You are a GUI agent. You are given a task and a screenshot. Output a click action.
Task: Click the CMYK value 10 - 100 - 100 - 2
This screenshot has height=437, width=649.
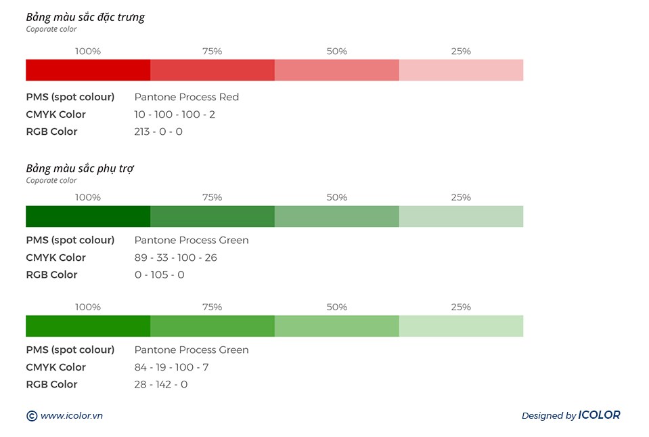click(x=175, y=115)
